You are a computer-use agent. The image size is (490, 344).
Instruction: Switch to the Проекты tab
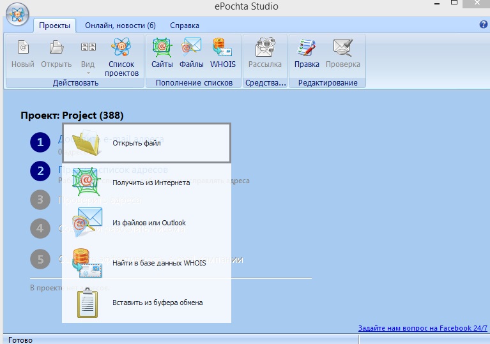(54, 26)
